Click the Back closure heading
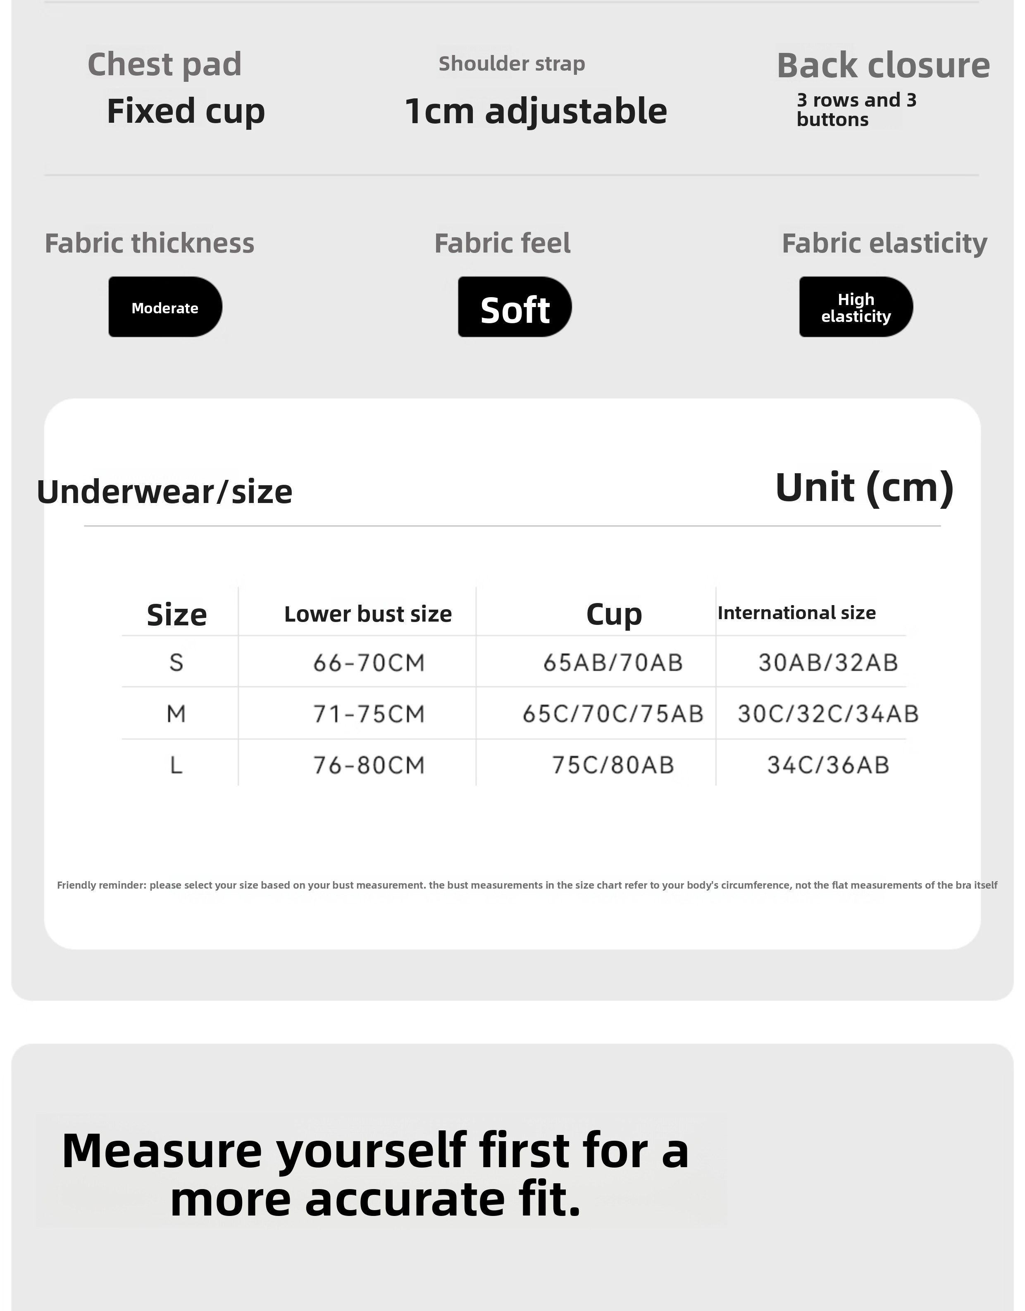 883,65
